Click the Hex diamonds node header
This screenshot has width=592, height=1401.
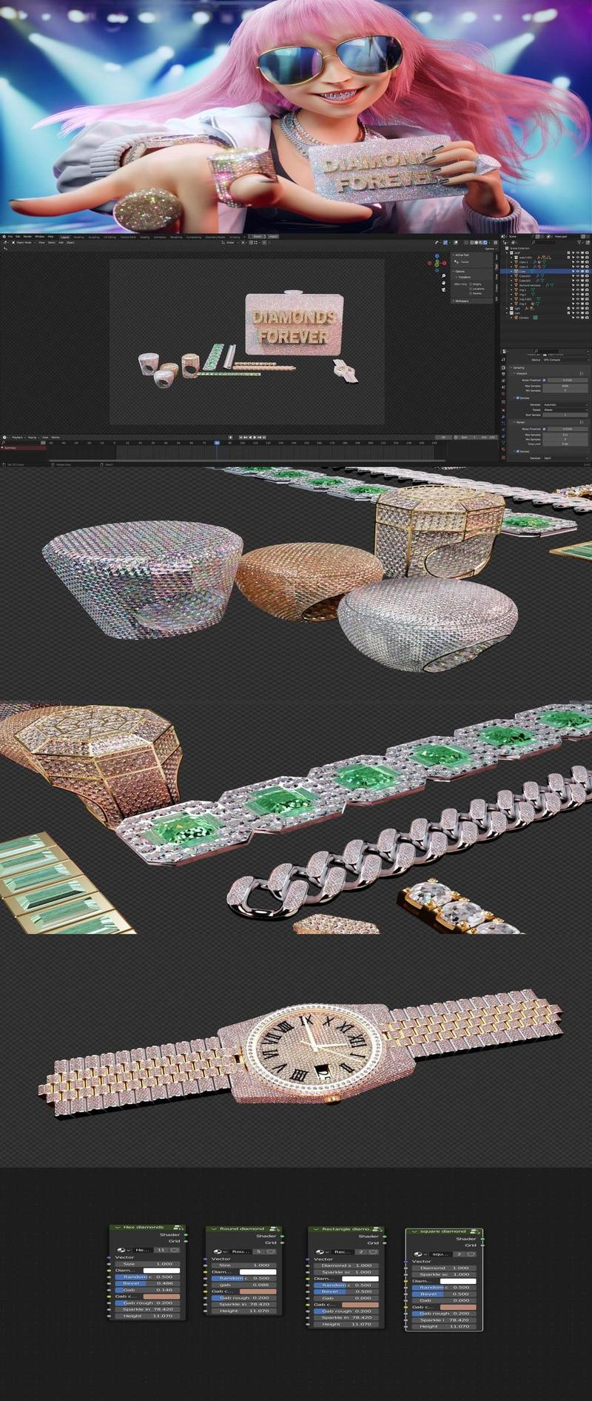click(x=148, y=1227)
